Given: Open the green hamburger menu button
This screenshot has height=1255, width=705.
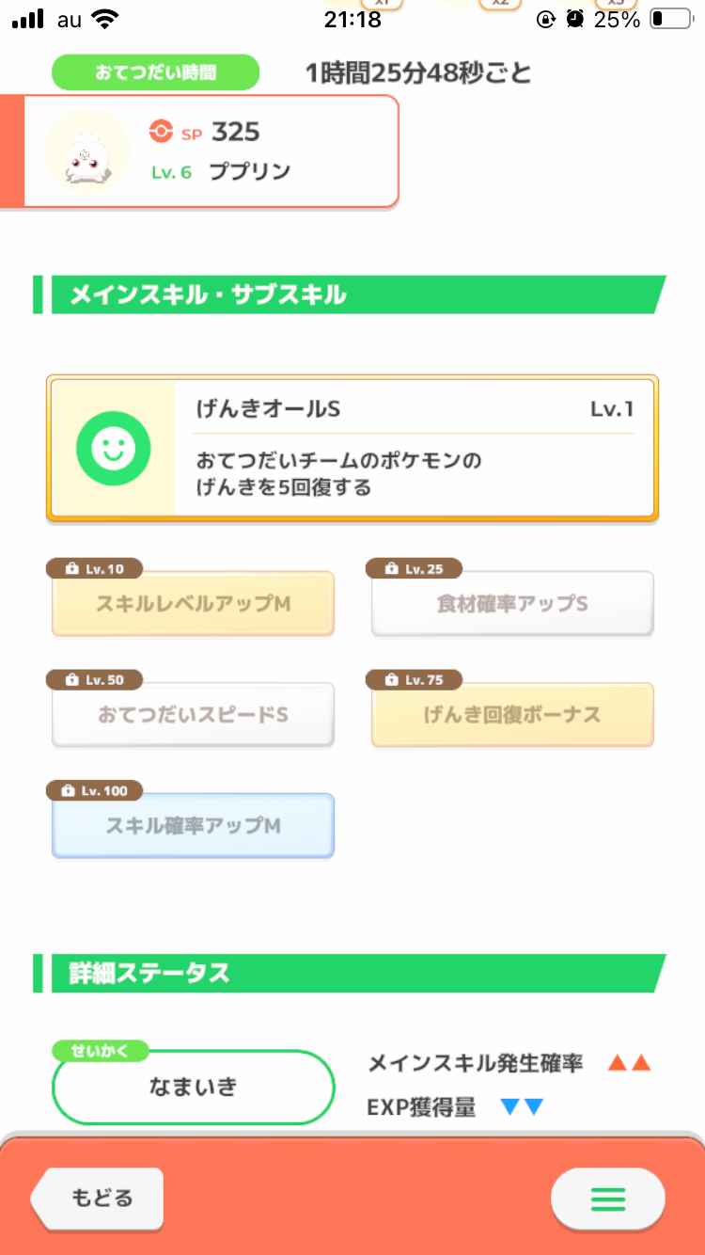Looking at the screenshot, I should [x=607, y=1199].
